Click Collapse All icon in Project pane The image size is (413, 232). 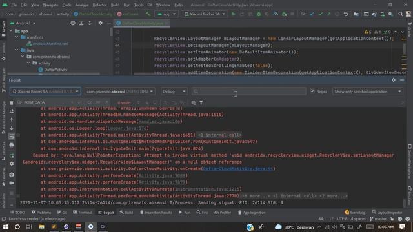point(90,23)
